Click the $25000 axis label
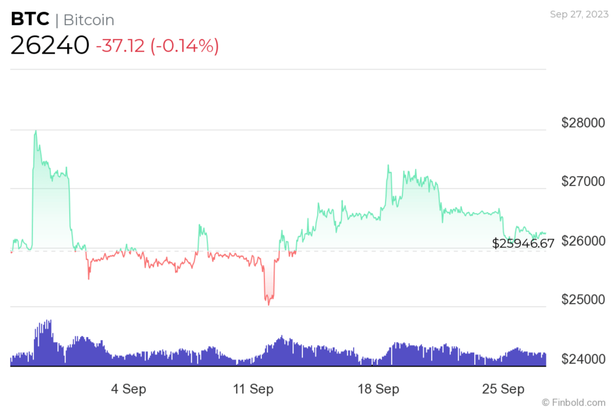The height and width of the screenshot is (411, 616). coord(583,299)
